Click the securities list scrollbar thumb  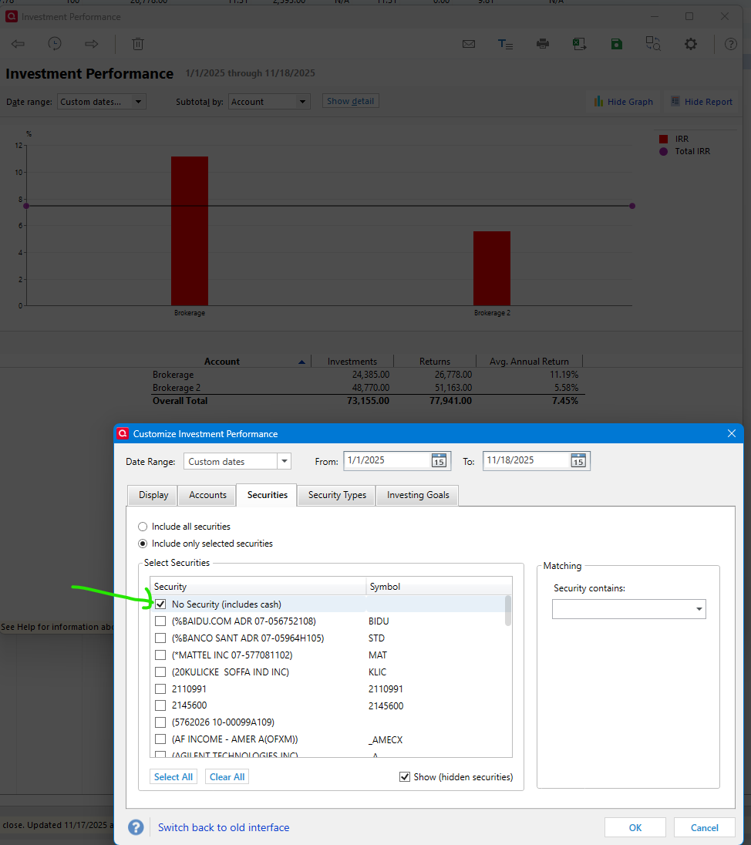click(508, 611)
